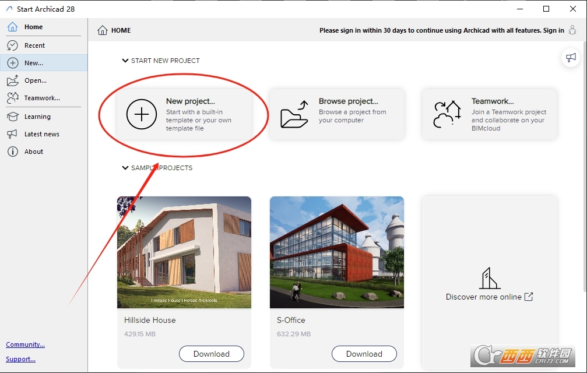Collapse the SAMPLE PROJECTS section
Viewport: 587px width, 373px height.
pos(125,168)
